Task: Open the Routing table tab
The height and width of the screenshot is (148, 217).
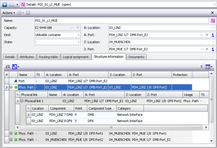Action: pyautogui.click(x=48, y=57)
